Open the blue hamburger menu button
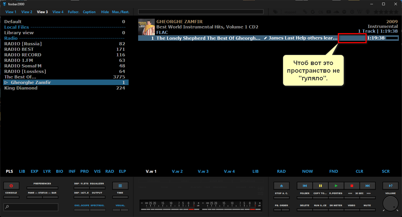 (x=120, y=186)
